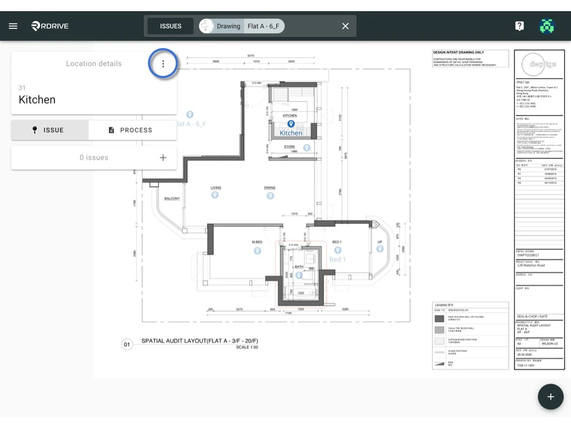This screenshot has height=428, width=571.
Task: Select the M Bed location pin
Action: (x=257, y=251)
